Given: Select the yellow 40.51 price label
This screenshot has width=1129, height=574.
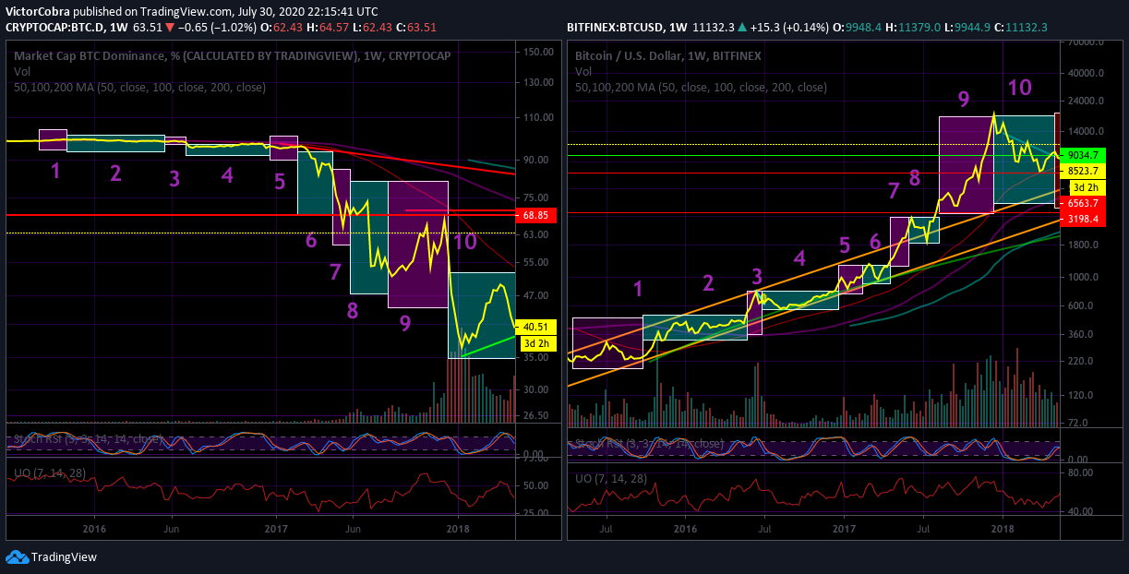Looking at the screenshot, I should click(x=536, y=327).
